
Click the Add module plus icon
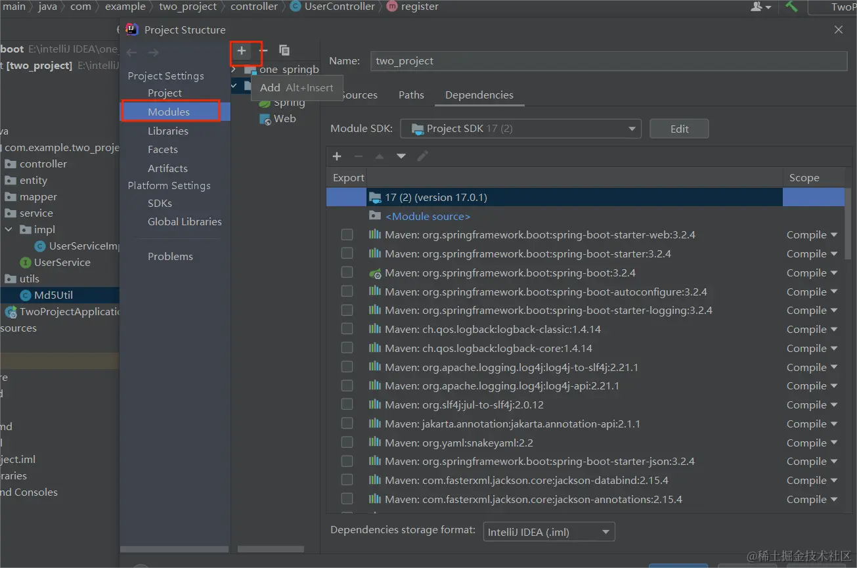(x=242, y=51)
